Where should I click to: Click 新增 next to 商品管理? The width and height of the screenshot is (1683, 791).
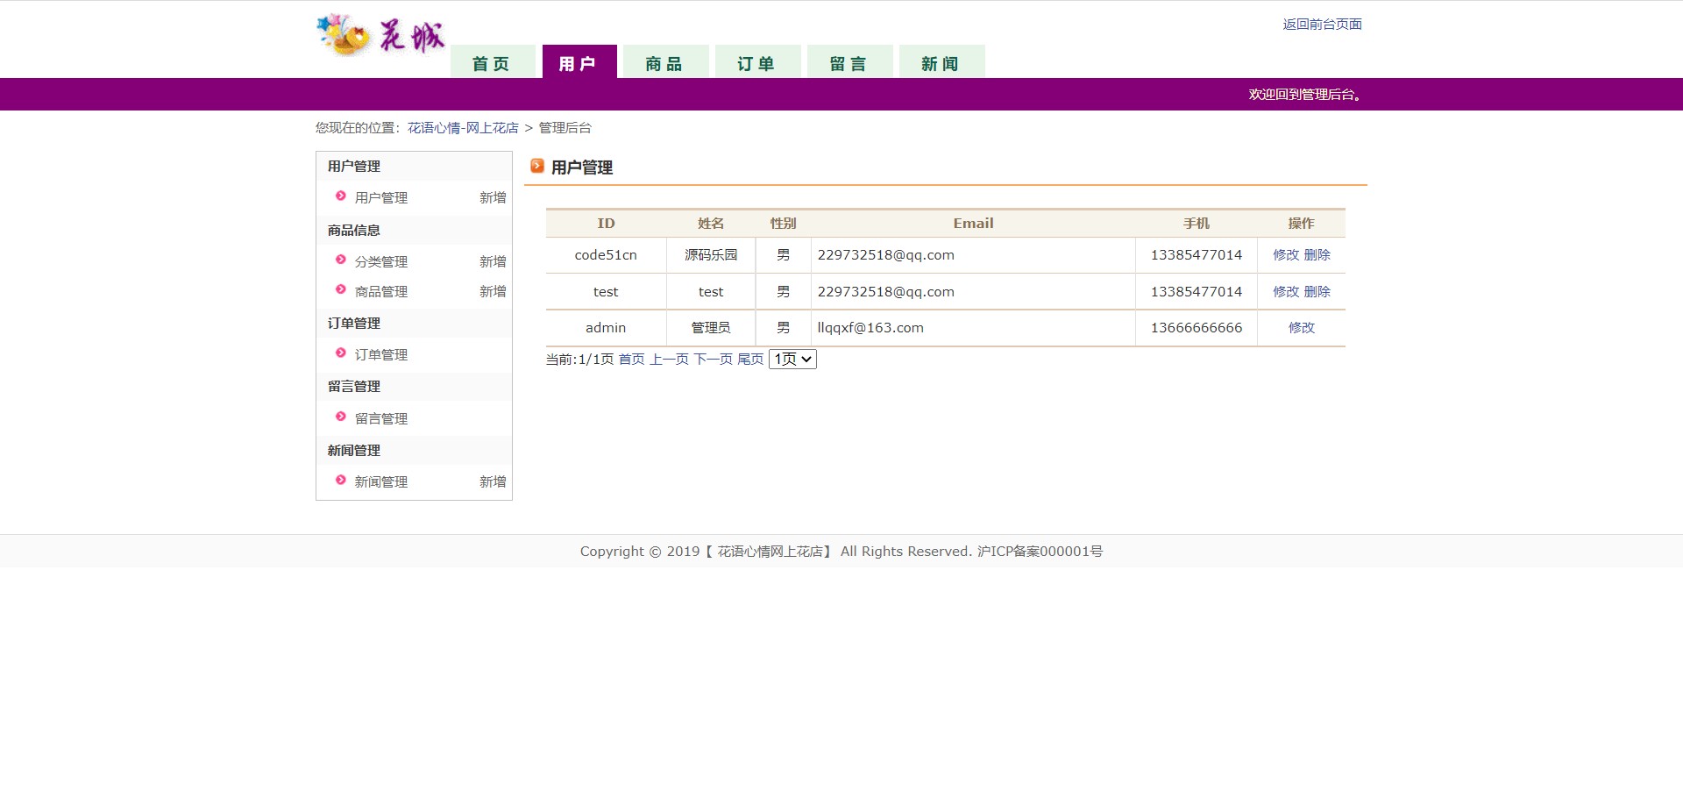click(x=493, y=292)
